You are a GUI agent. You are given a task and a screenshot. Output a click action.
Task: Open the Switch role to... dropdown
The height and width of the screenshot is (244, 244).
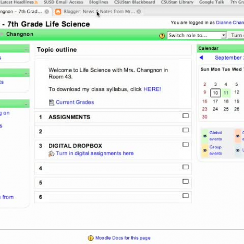pyautogui.click(x=197, y=35)
